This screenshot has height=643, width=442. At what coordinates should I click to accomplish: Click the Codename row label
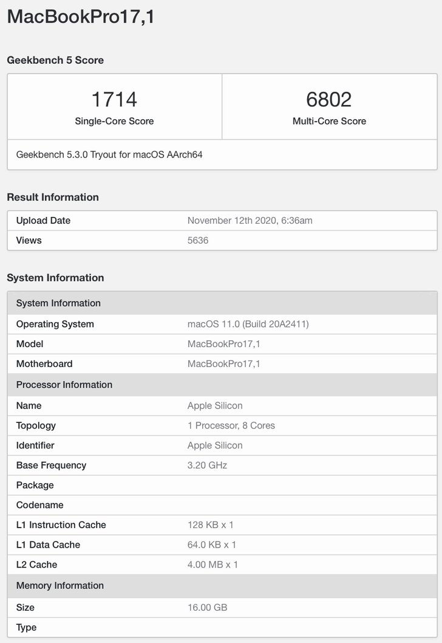[x=39, y=505]
